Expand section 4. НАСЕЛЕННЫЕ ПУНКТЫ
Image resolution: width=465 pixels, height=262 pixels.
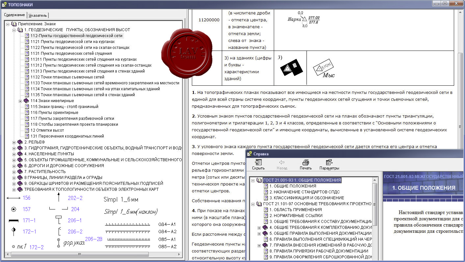(14, 154)
